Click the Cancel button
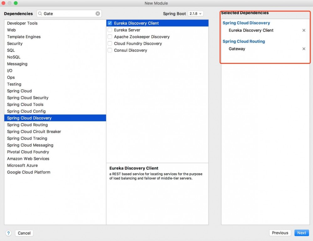 click(24, 233)
